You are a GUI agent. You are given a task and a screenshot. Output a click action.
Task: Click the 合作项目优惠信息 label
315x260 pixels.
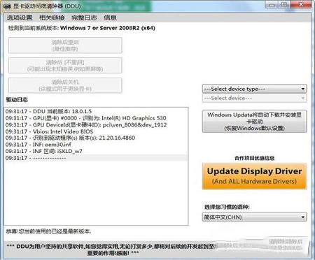[254, 158]
